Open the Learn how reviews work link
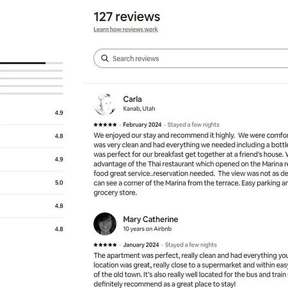 click(125, 29)
